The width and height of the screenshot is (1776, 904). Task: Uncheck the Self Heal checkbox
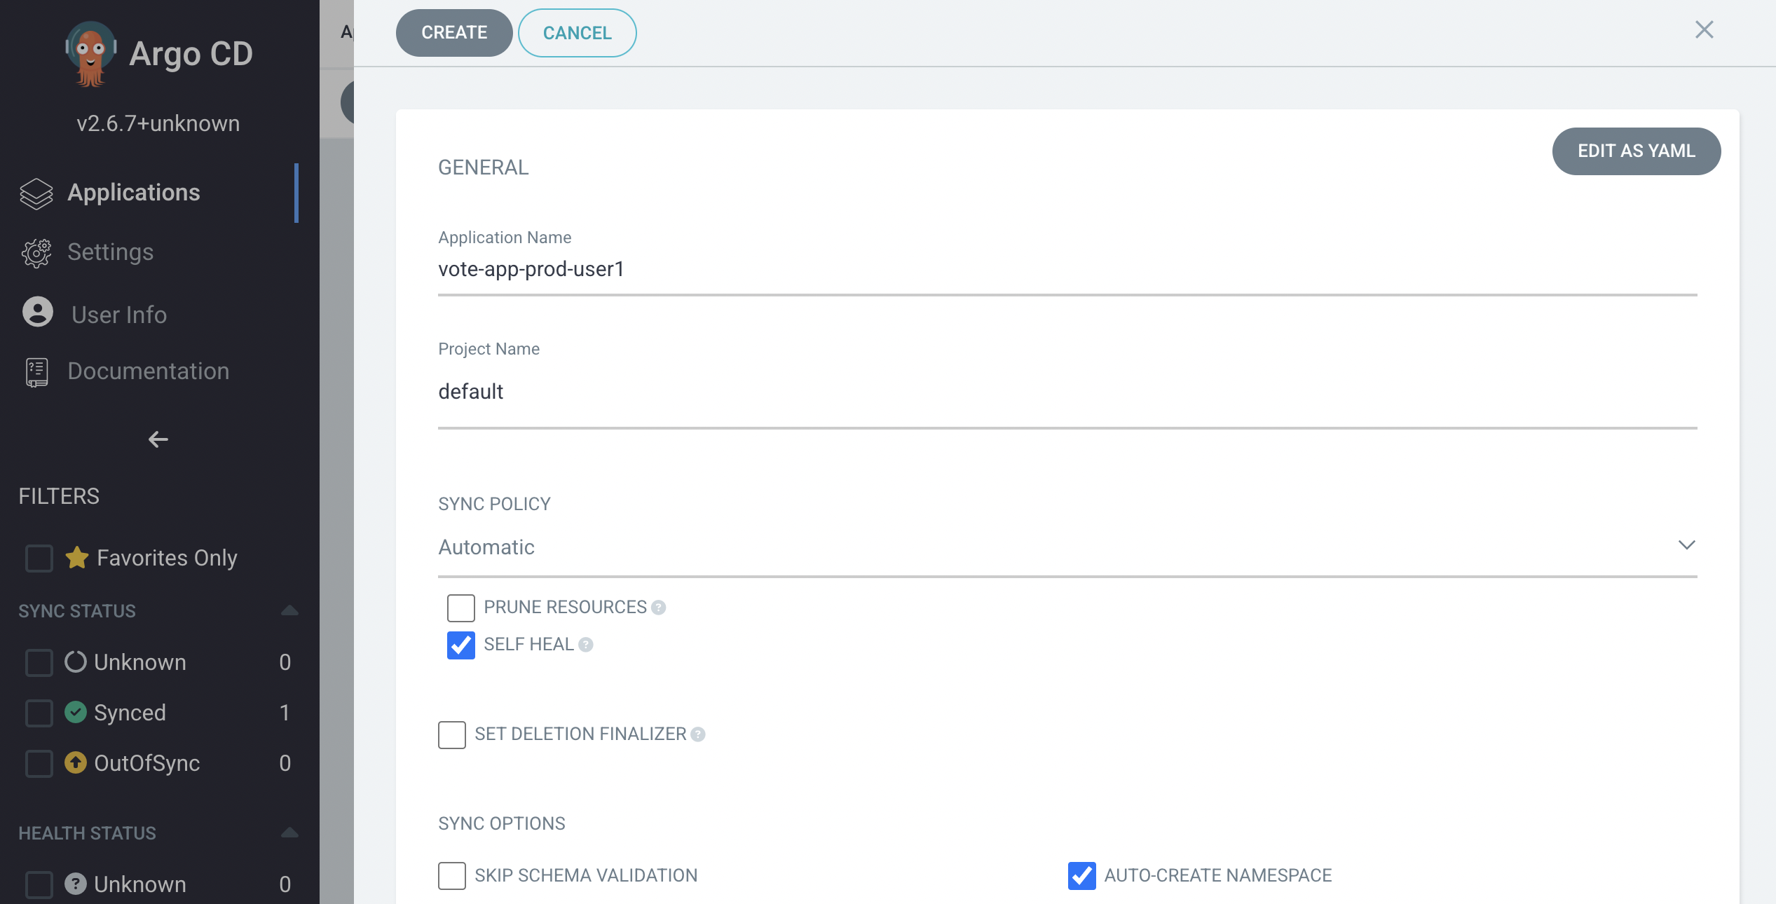[x=460, y=645]
